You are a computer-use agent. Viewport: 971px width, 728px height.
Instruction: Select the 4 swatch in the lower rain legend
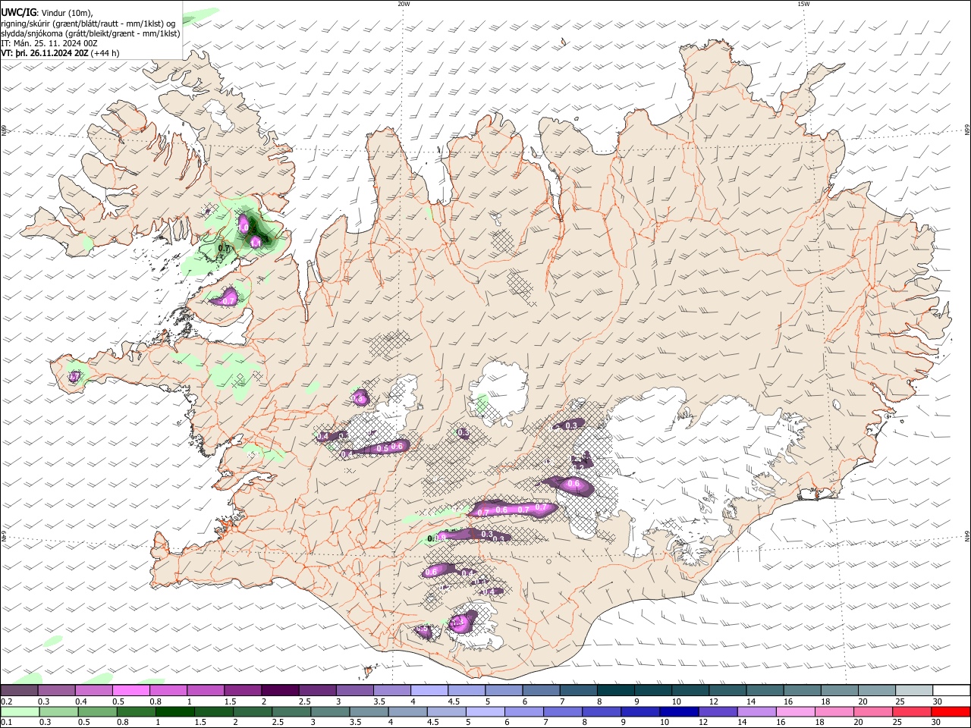pos(407,712)
